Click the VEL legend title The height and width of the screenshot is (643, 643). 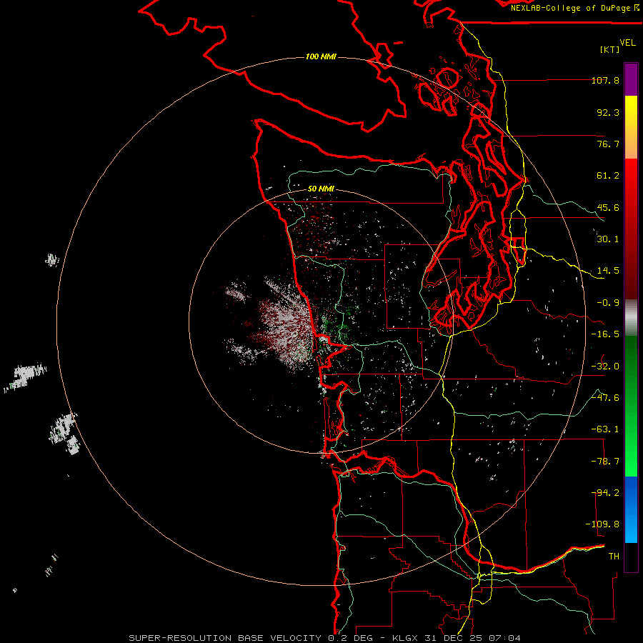tap(627, 42)
